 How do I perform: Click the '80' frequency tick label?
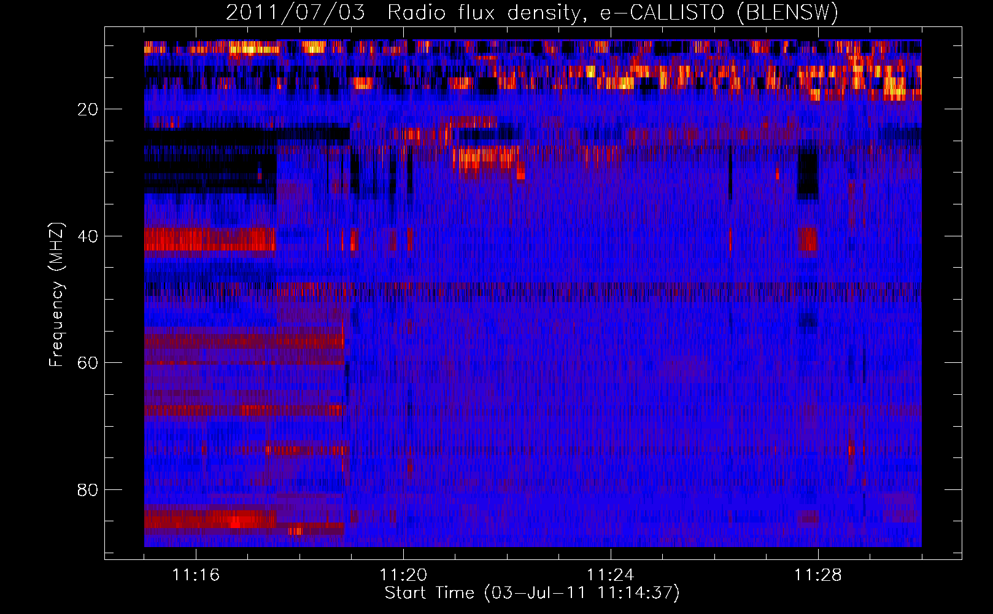coord(88,490)
